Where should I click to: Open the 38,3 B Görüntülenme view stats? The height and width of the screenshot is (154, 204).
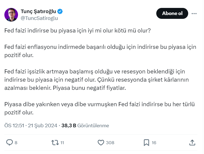point(85,126)
